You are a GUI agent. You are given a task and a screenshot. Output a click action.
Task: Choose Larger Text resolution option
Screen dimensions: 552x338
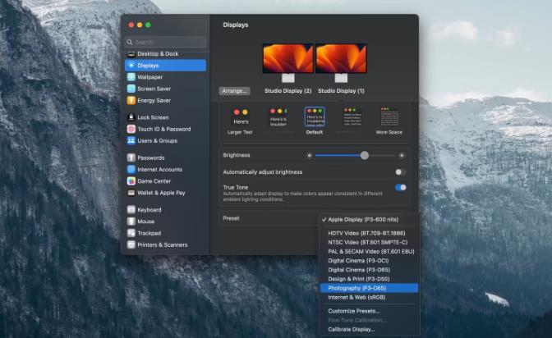(x=240, y=121)
